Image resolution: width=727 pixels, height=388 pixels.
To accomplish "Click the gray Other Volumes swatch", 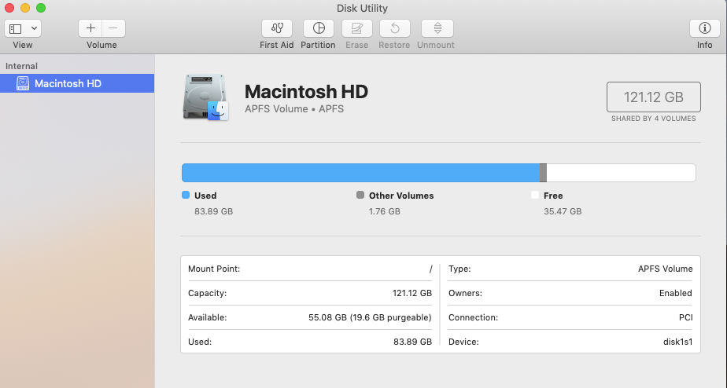I will point(360,195).
